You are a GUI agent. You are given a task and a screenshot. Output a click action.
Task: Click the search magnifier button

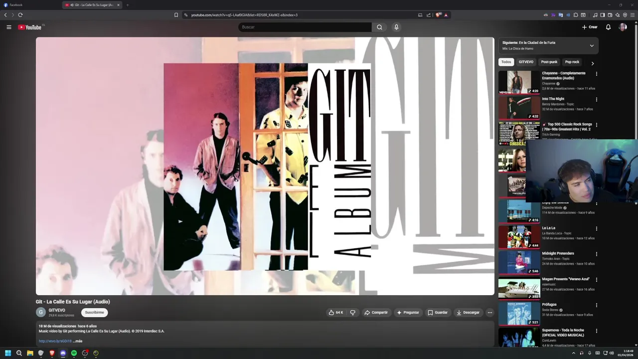[x=379, y=27]
